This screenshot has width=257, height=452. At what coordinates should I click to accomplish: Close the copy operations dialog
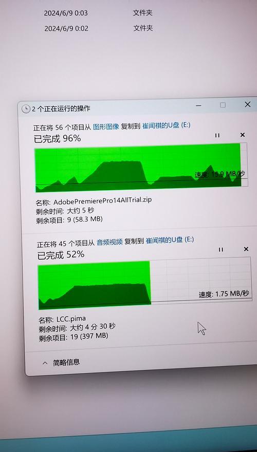[248, 104]
